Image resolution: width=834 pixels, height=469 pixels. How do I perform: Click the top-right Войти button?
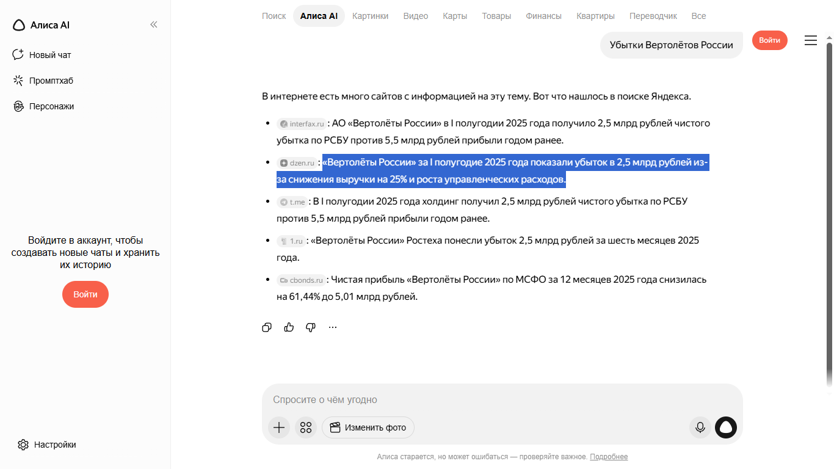pyautogui.click(x=770, y=40)
